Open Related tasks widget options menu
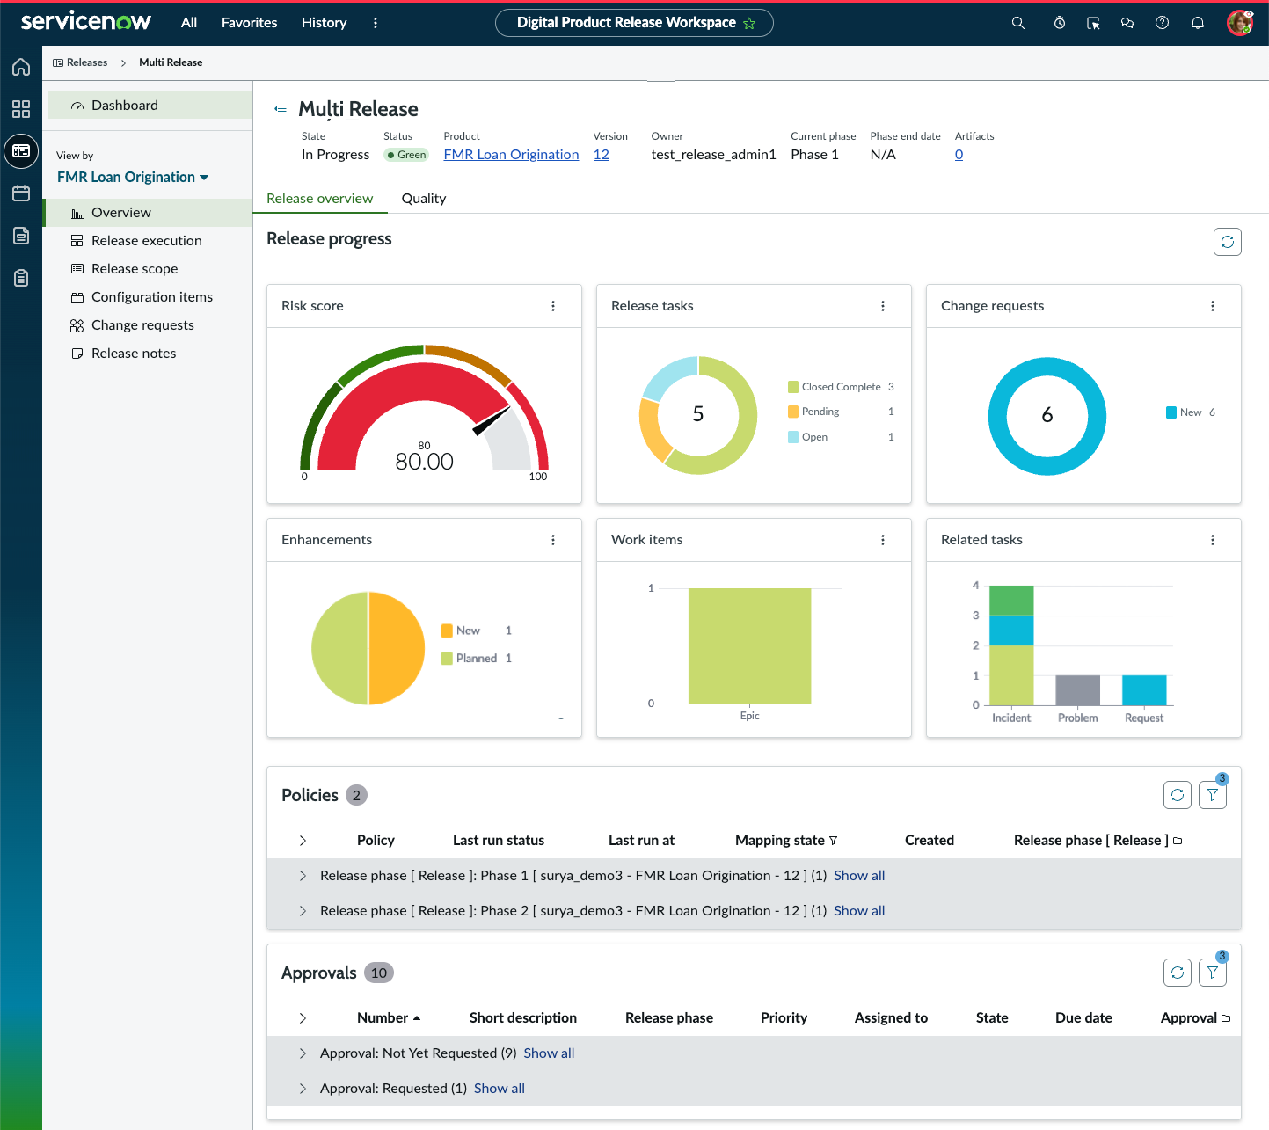 pos(1213,540)
